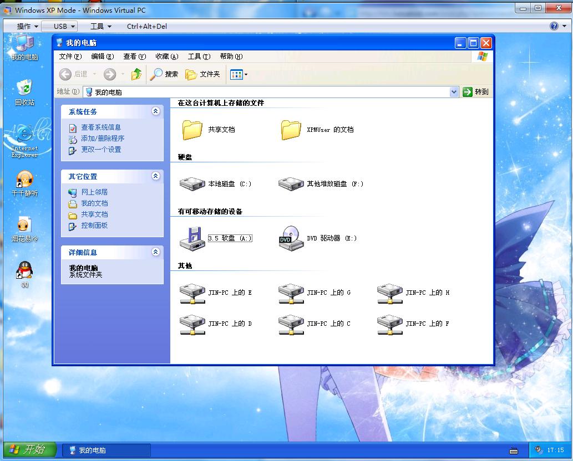Click the 转到 Go button
The image size is (573, 461).
click(x=475, y=91)
